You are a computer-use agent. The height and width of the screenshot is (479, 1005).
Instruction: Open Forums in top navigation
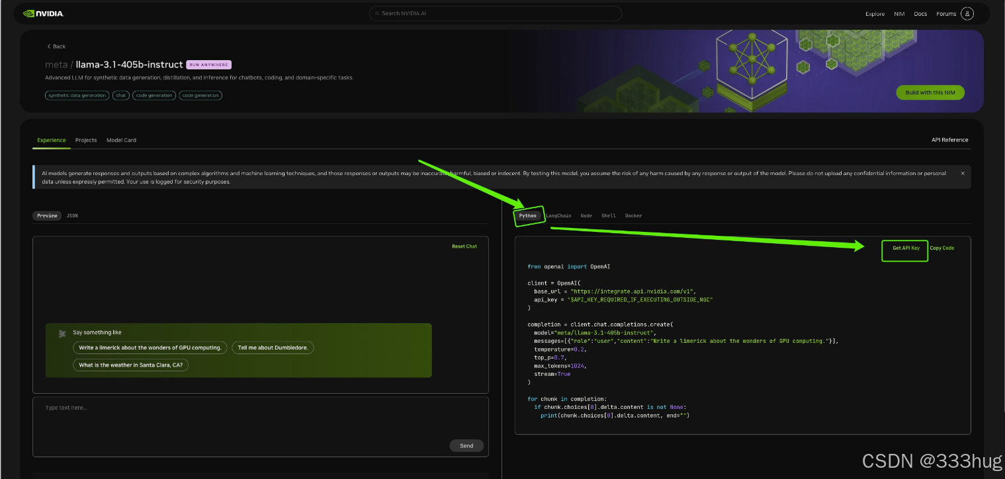coord(946,14)
